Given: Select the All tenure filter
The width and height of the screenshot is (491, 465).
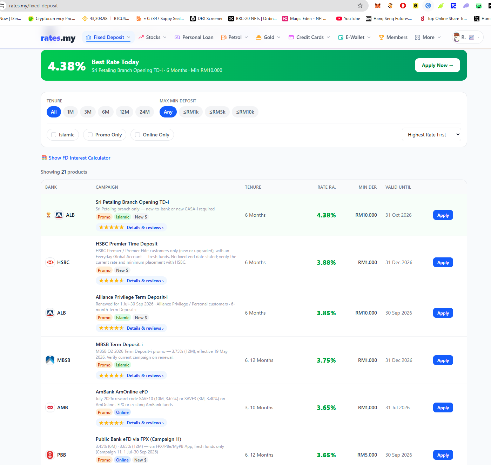Looking at the screenshot, I should 54,112.
